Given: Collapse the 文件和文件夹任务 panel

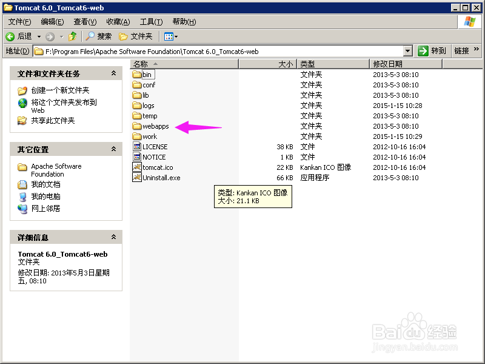Looking at the screenshot, I should (113, 73).
